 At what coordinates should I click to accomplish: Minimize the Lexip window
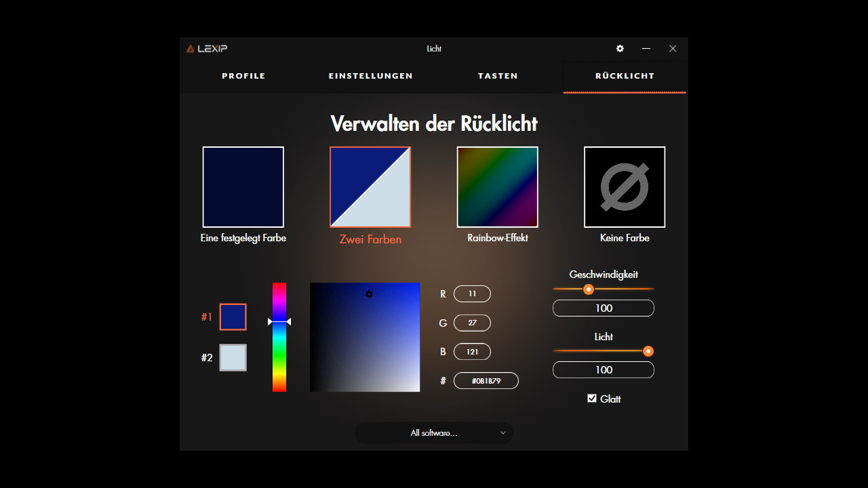point(646,49)
